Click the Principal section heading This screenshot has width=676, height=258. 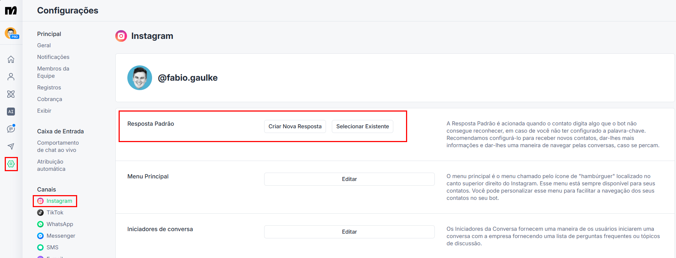(x=49, y=34)
